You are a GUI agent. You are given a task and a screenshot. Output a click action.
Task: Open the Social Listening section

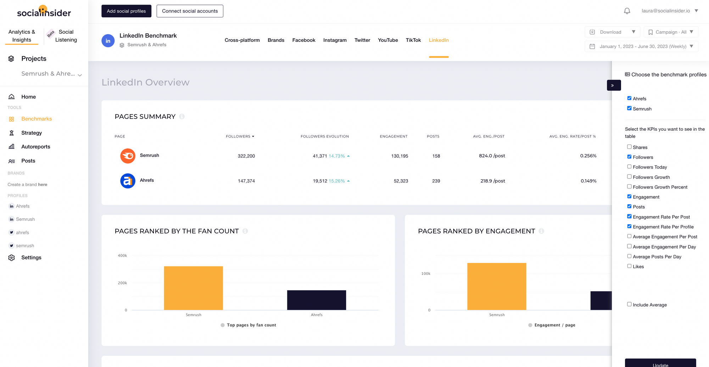coord(66,36)
